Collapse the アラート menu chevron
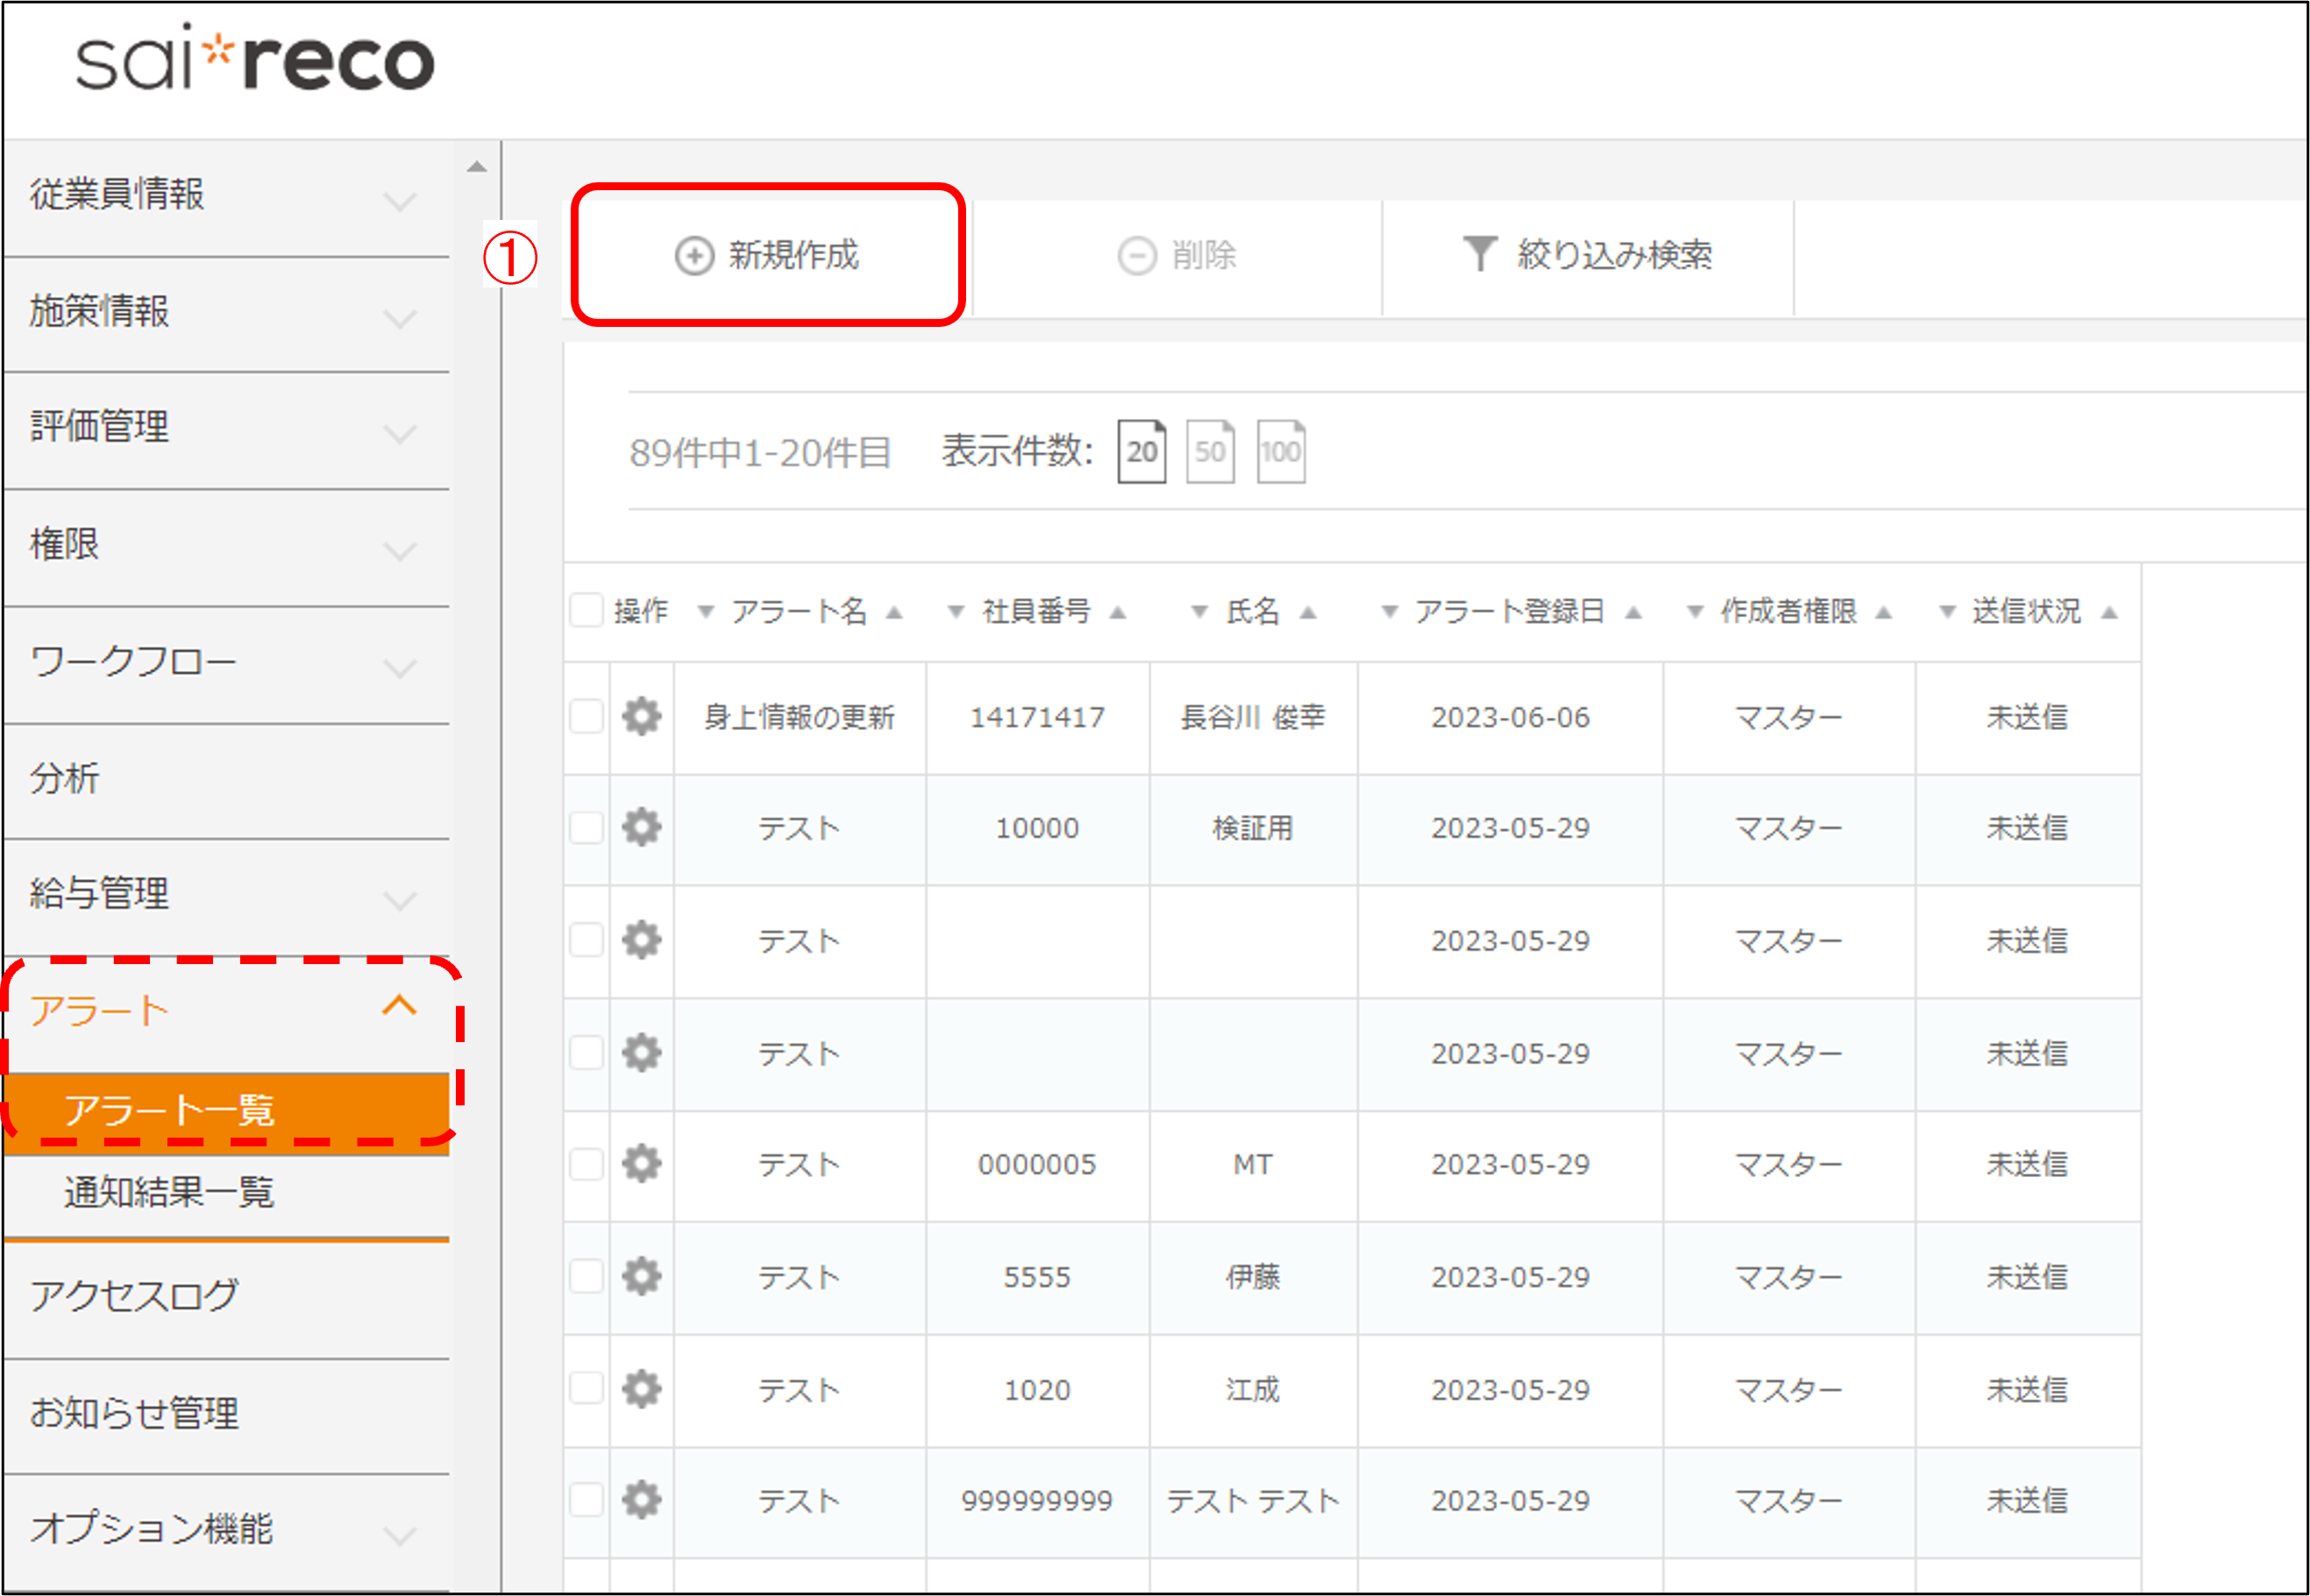The height and width of the screenshot is (1596, 2310). (400, 1005)
